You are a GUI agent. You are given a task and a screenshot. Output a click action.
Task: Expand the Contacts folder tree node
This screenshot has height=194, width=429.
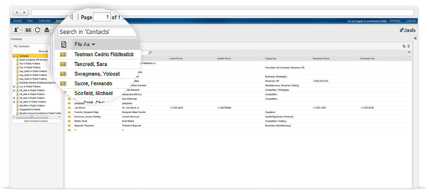(x=14, y=56)
